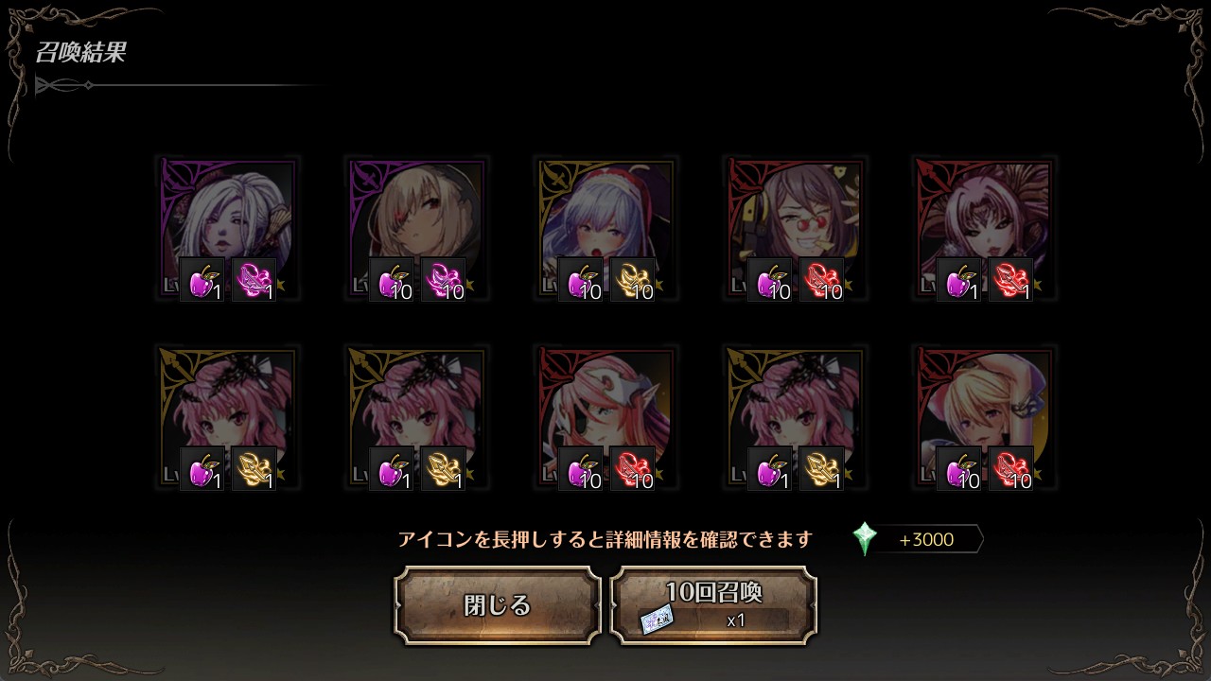Click red wing icon on bottom-right portrait
The height and width of the screenshot is (681, 1211).
(1010, 469)
